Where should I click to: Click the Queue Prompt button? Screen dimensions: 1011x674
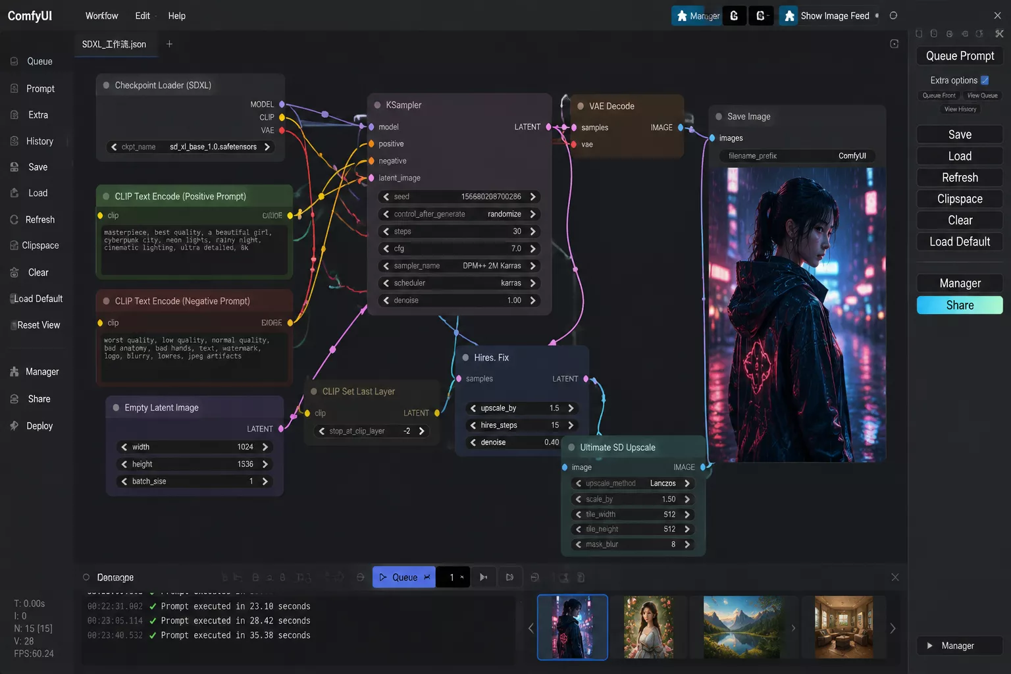click(x=960, y=56)
